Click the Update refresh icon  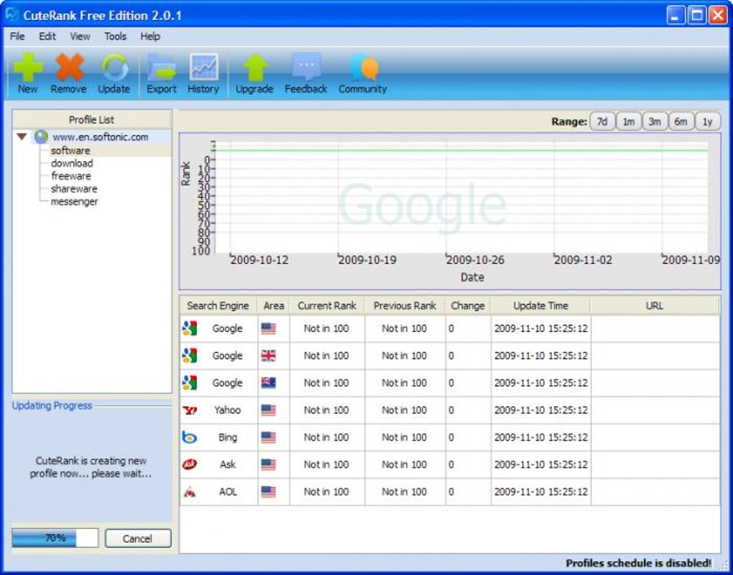(x=114, y=68)
